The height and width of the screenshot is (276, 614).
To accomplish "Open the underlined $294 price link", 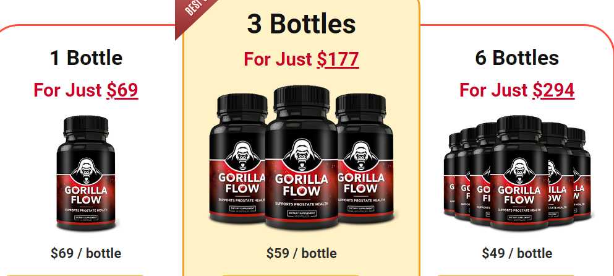I will pyautogui.click(x=553, y=90).
